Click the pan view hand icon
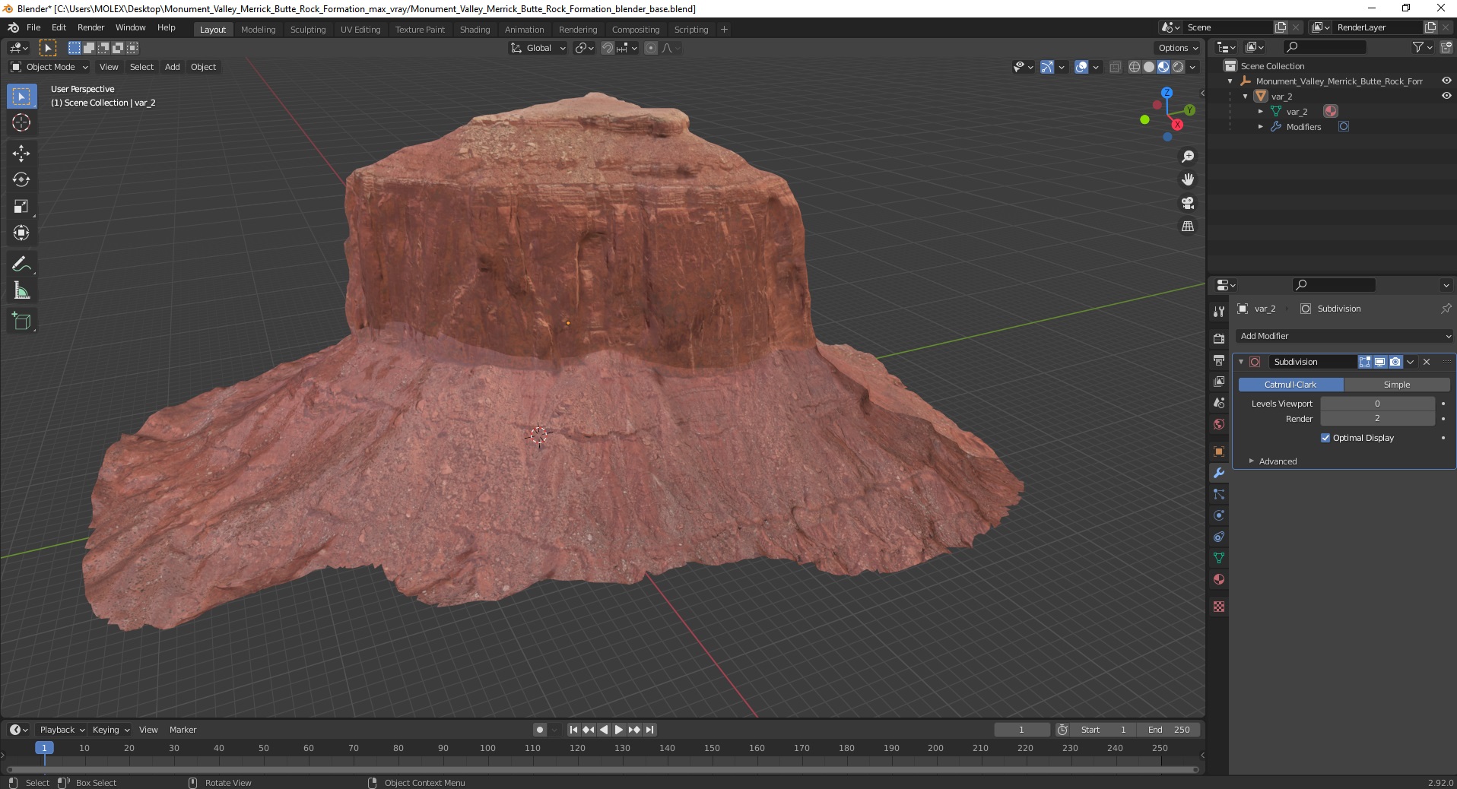Screen dimensions: 1457x789 (1187, 179)
